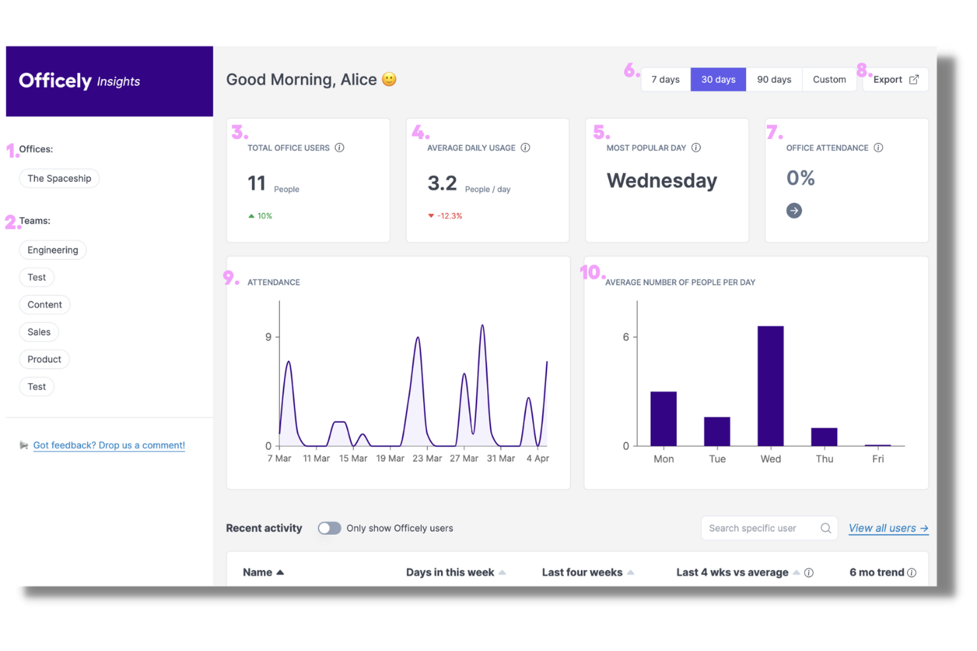Click the Average Daily Usage info icon
The width and height of the screenshot is (977, 651).
click(x=525, y=148)
